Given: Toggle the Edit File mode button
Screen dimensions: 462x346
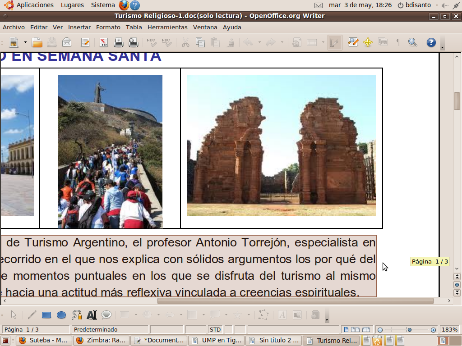Looking at the screenshot, I should (85, 42).
